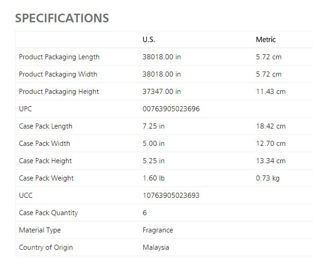Click the Fragrance material type value
Screen dimensions: 313x273
[x=158, y=230]
